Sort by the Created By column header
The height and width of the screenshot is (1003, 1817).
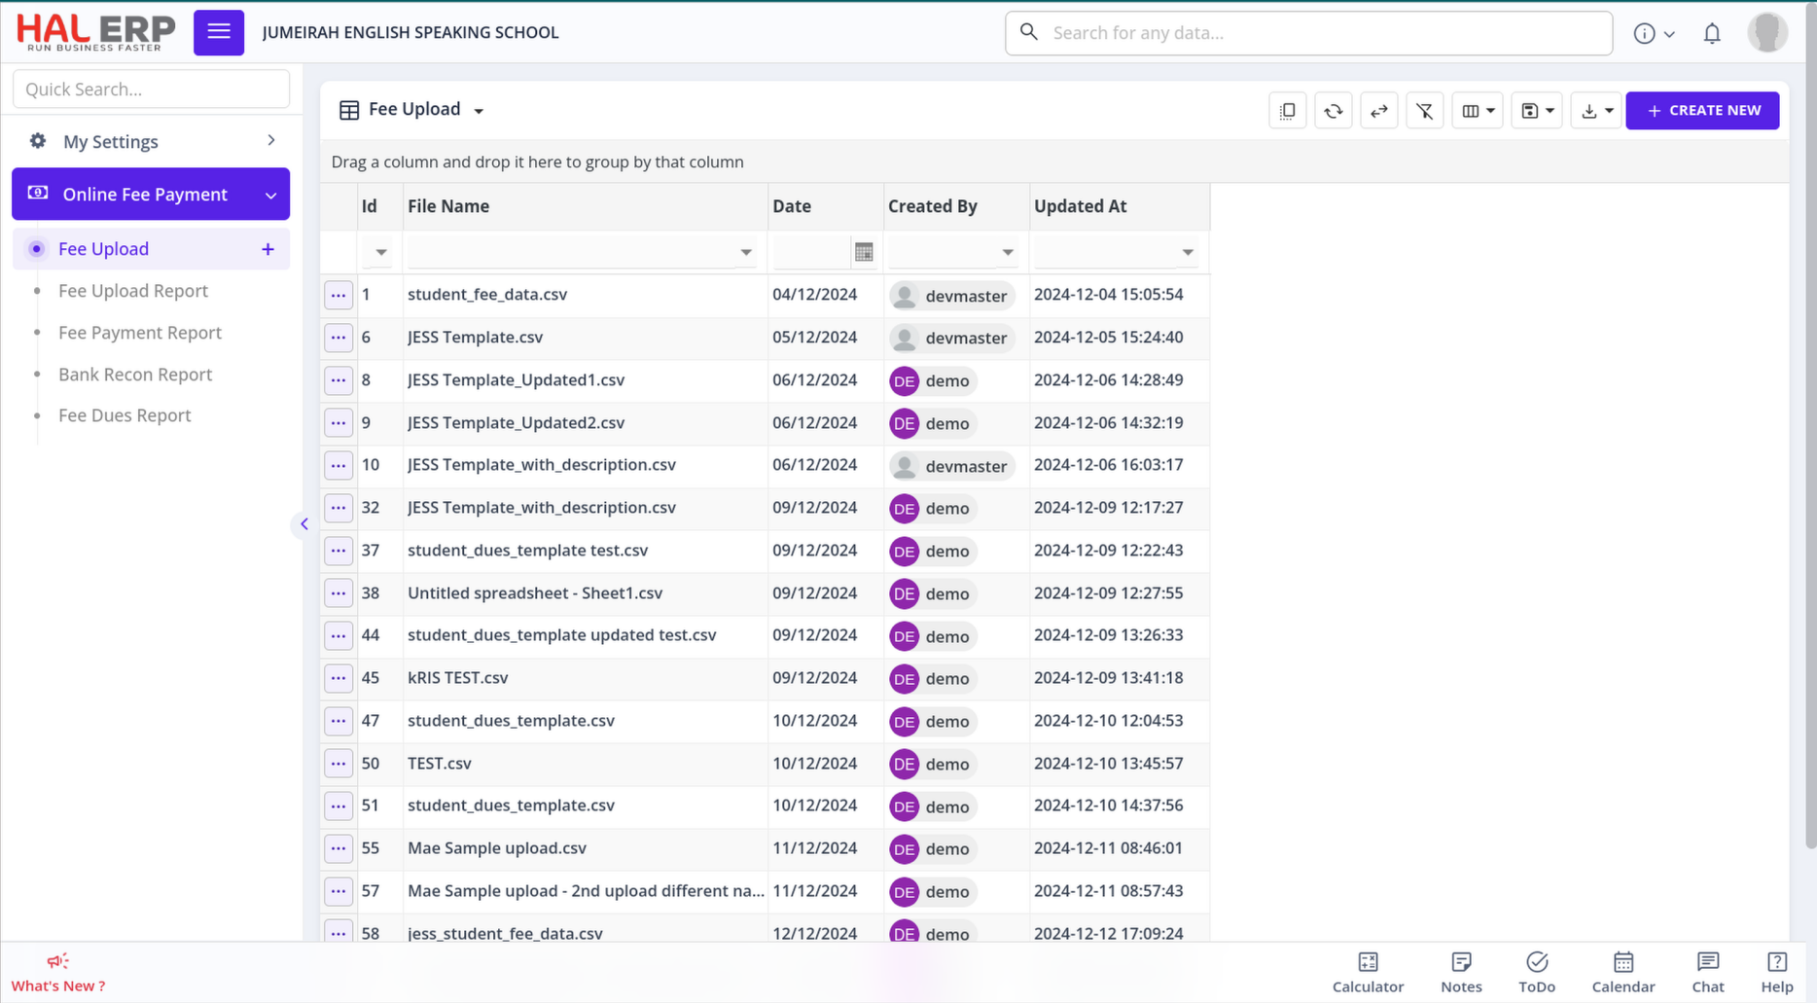point(956,206)
